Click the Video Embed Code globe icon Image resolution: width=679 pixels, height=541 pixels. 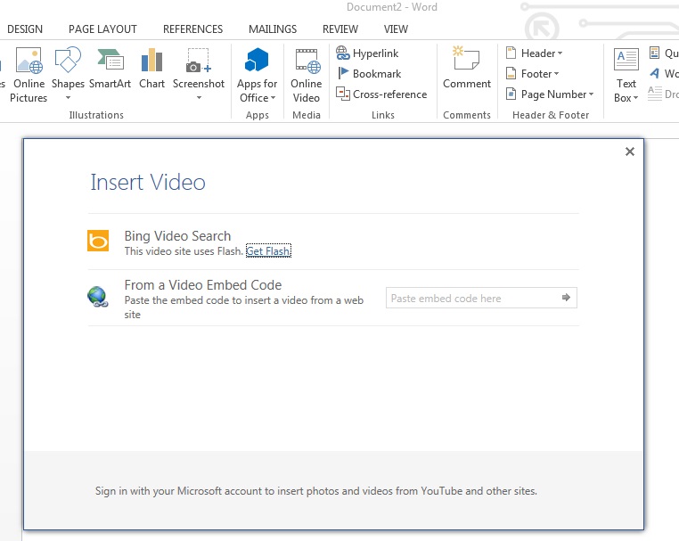point(98,297)
